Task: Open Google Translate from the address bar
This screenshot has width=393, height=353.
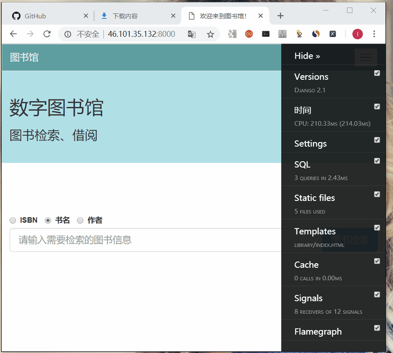Action: [x=191, y=34]
